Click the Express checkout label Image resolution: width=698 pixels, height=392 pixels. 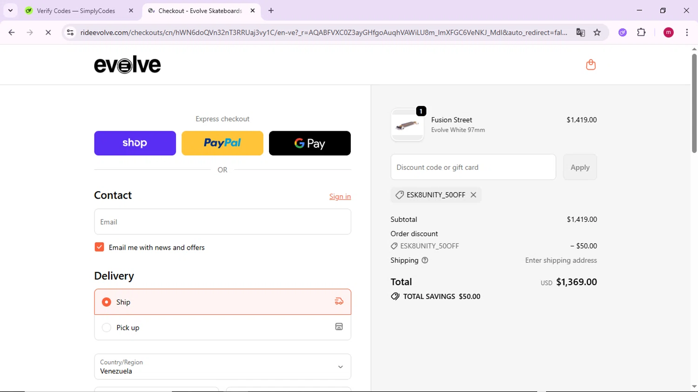222,119
